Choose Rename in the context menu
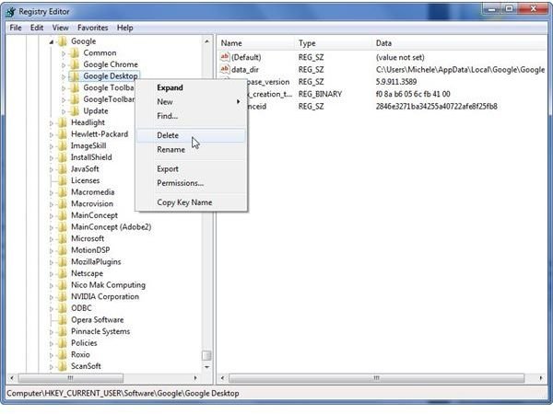 coord(191,150)
